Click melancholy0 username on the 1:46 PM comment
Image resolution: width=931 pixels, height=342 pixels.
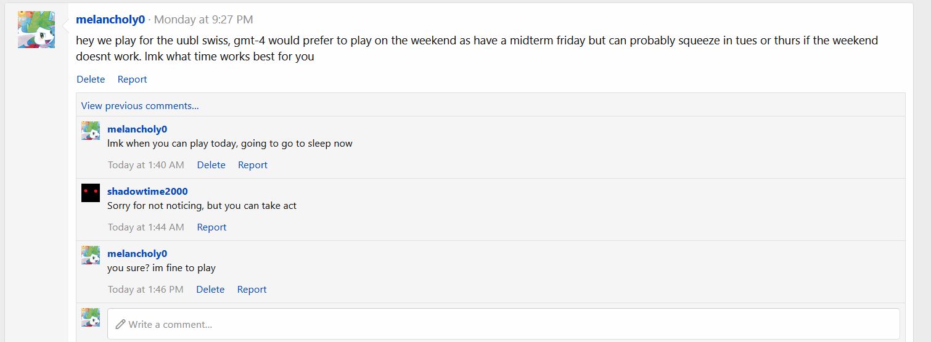tap(137, 254)
